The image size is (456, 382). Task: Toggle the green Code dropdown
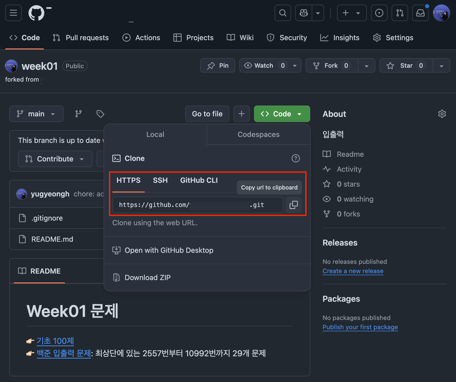(x=282, y=114)
